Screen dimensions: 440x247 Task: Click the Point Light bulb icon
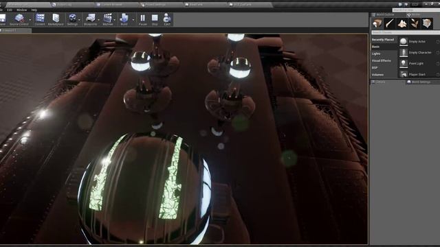pyautogui.click(x=404, y=63)
